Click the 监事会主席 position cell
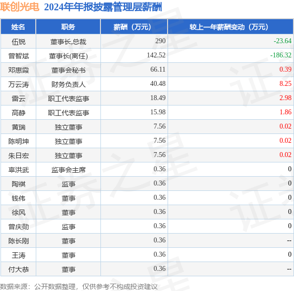This screenshot has width=294, height=291. coord(68,170)
